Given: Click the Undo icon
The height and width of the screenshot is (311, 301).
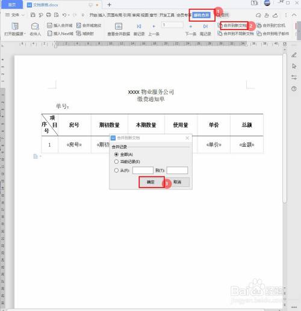Looking at the screenshot, I should (x=64, y=15).
